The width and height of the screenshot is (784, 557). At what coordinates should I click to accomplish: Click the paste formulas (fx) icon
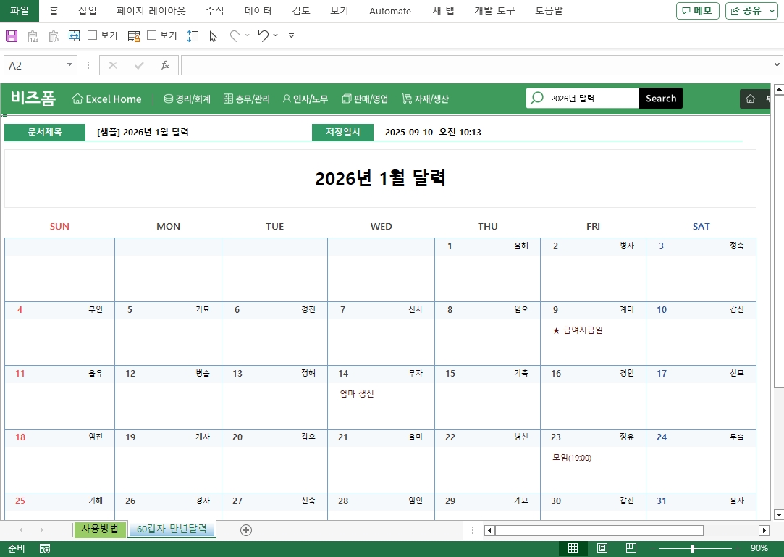(x=54, y=36)
